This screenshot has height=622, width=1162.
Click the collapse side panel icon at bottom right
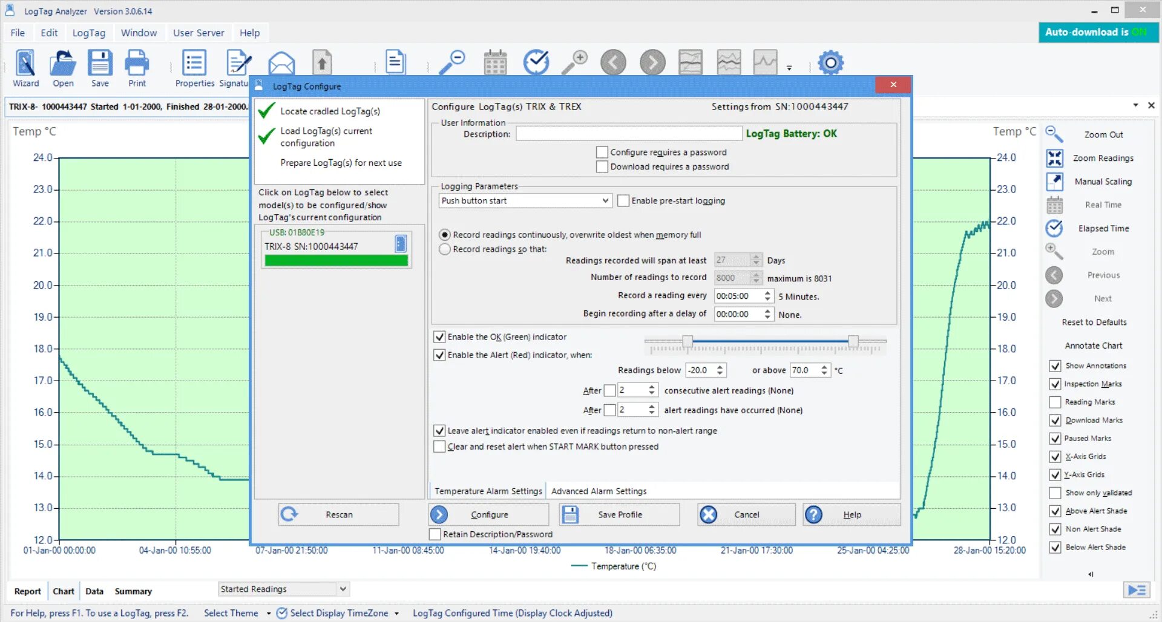click(1137, 590)
